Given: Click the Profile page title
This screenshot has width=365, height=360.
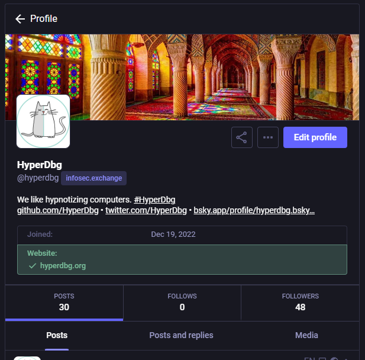Looking at the screenshot, I should 44,19.
